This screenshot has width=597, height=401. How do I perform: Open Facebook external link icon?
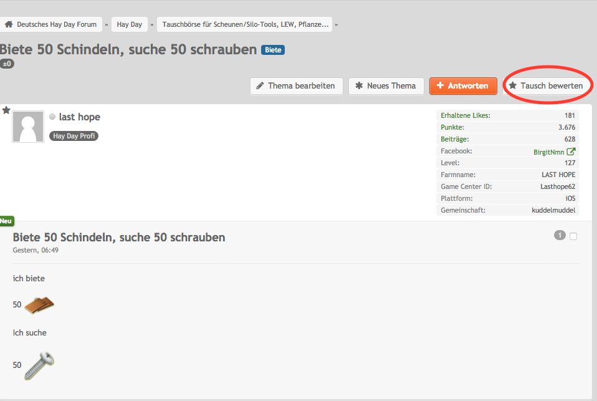point(571,152)
